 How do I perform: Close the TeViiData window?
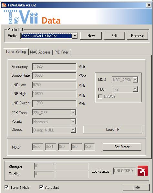coord(149,5)
